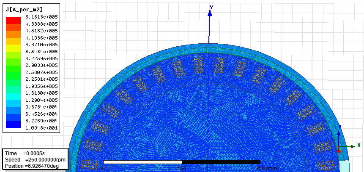Click legend value 4.8388e+005
Viewport: 364px width, 172px height.
pos(42,24)
